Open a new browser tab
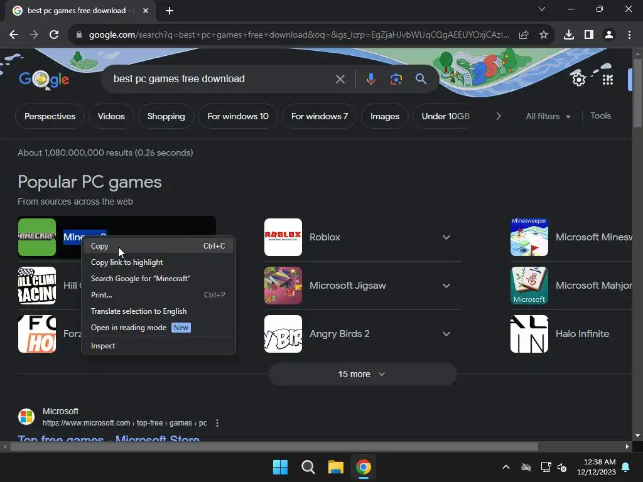 (x=170, y=11)
